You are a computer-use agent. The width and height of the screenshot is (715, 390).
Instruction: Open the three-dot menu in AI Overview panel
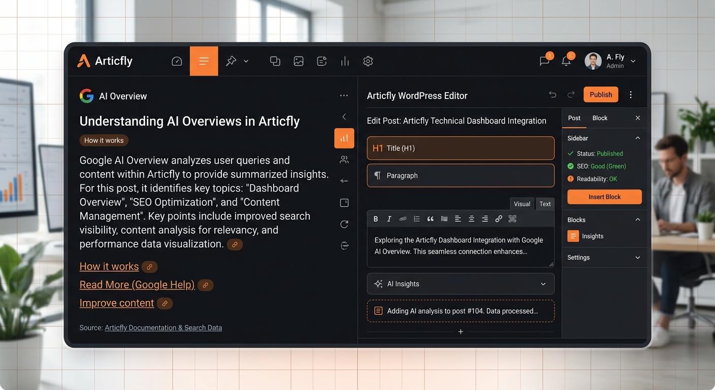pos(344,95)
